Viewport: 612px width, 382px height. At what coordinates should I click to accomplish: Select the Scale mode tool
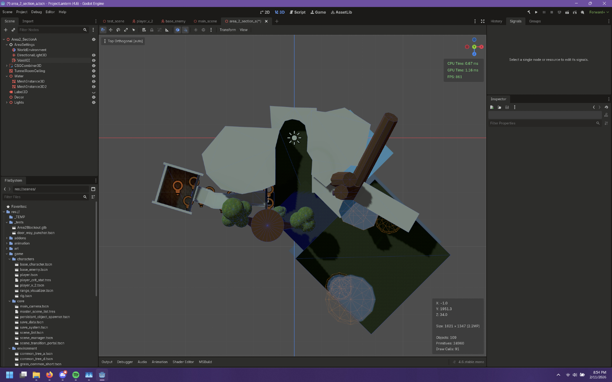pyautogui.click(x=126, y=30)
